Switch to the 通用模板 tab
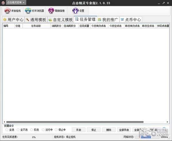 (36, 20)
